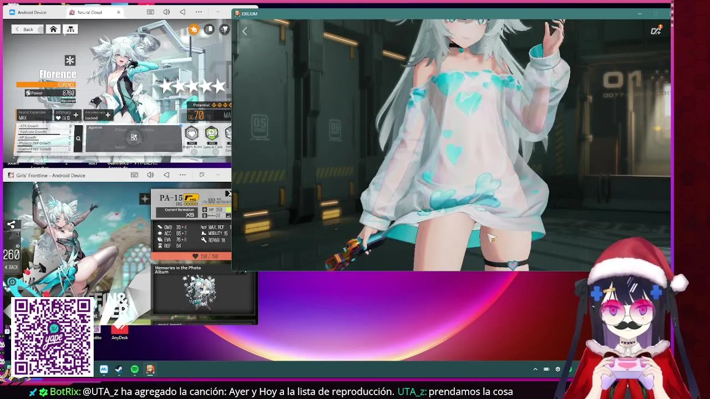Toggle volume in Girls' Frontline window toolbar
Screen dimensions: 710x399
[x=150, y=175]
